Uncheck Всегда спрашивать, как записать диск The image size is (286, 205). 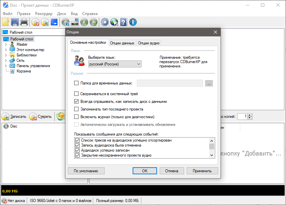click(x=76, y=101)
